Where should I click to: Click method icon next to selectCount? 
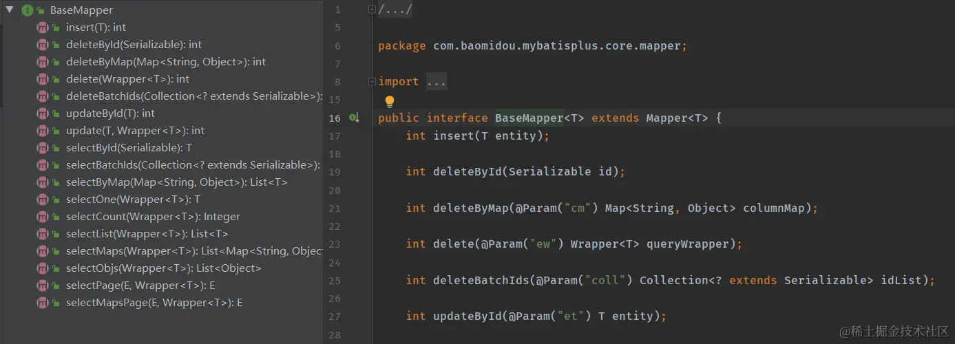coord(43,217)
